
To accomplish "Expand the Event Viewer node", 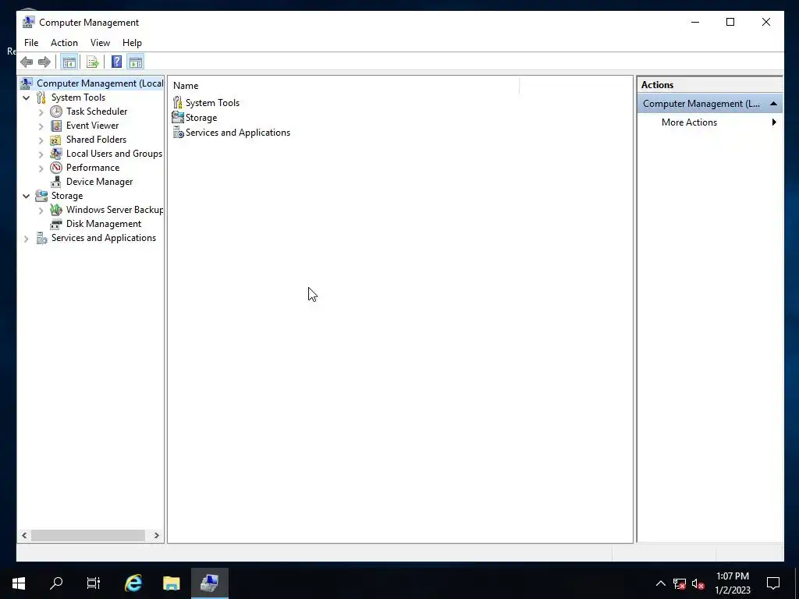I will click(x=41, y=126).
